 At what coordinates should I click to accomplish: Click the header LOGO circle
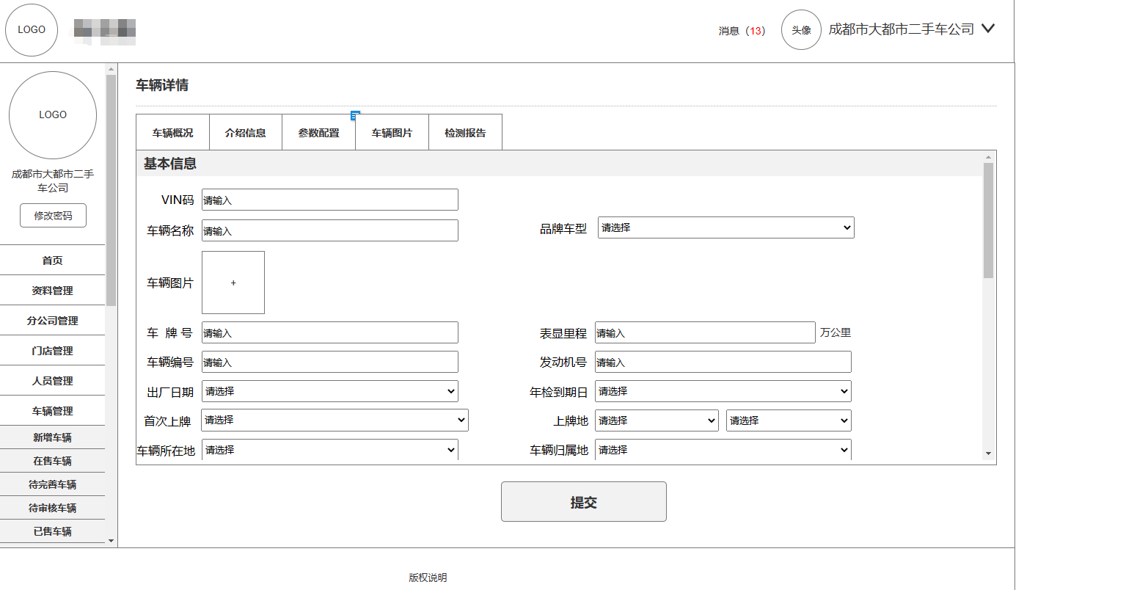tap(32, 30)
